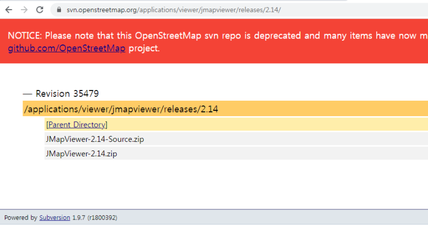Screen dimensions: 428x227
Task: Click the /applications/viewer/jmapviewer/releases/2.14 path header
Action: coord(225,109)
